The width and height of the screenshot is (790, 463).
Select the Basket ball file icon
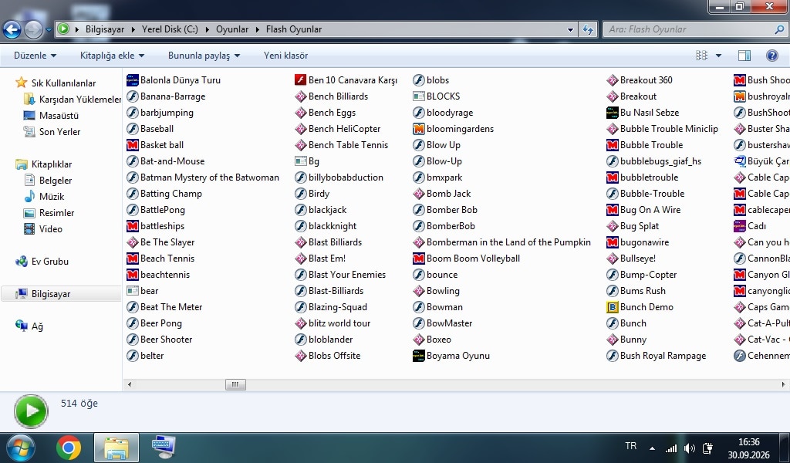(x=133, y=145)
